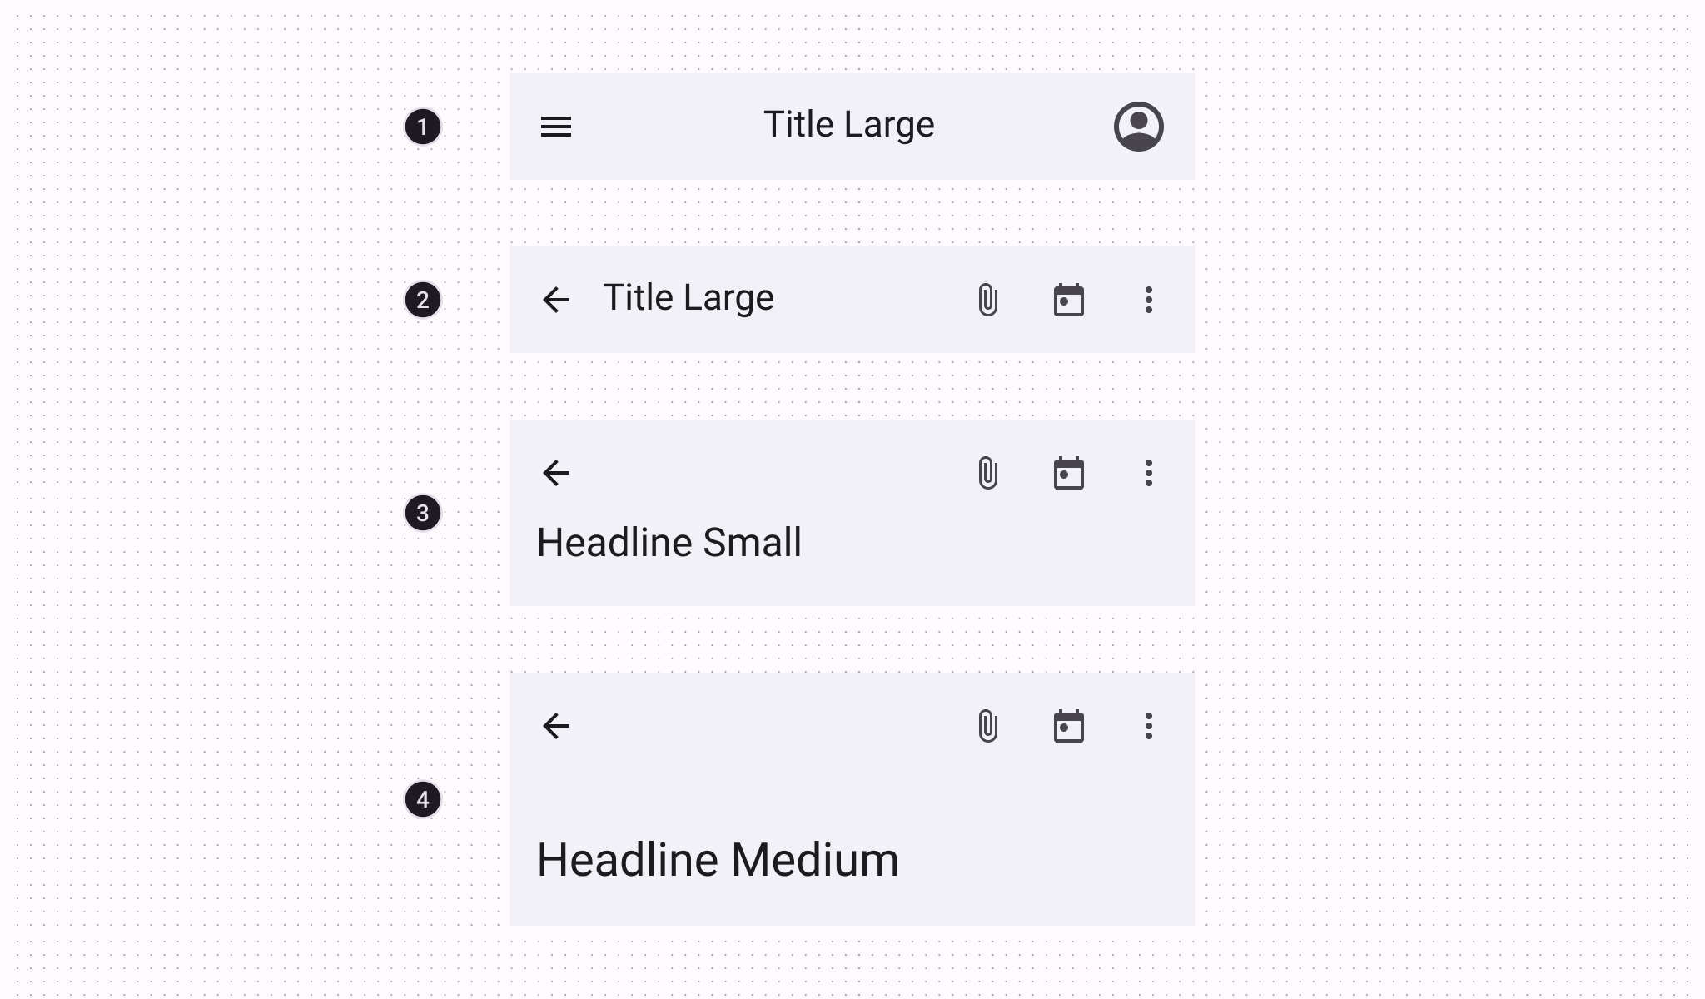1705x999 pixels.
Task: Select the numbered badge labeled 4
Action: [x=423, y=798]
